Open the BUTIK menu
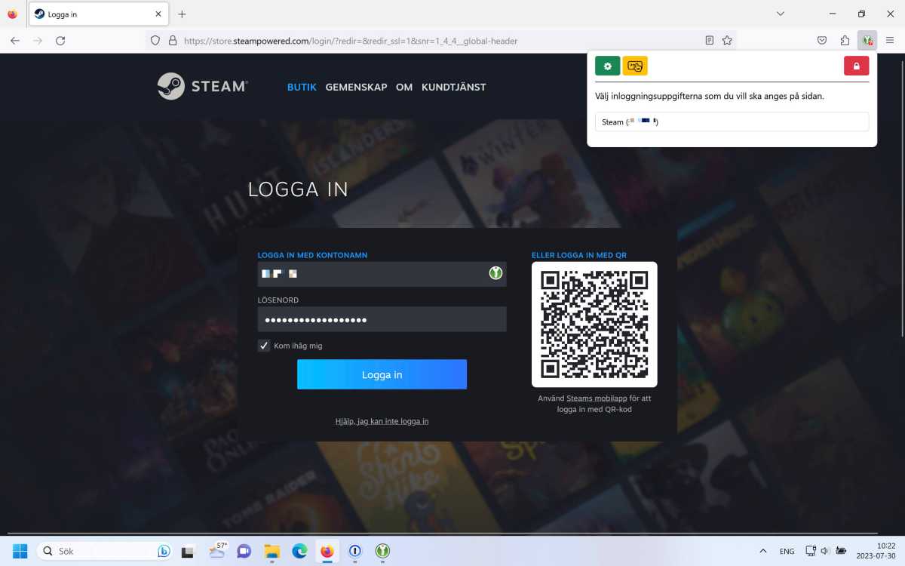Viewport: 905px width, 566px height. point(302,87)
